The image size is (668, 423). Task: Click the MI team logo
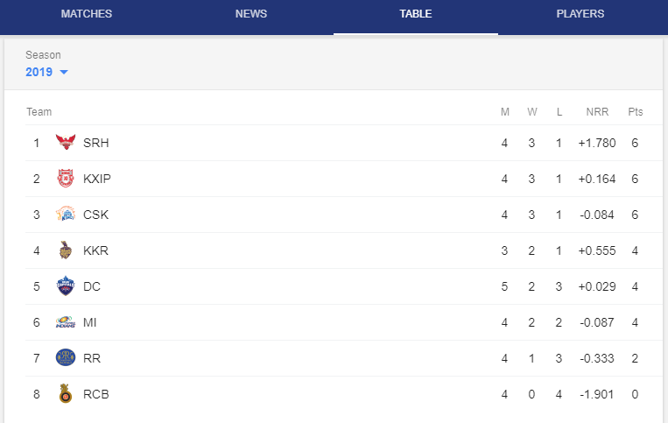(x=66, y=322)
